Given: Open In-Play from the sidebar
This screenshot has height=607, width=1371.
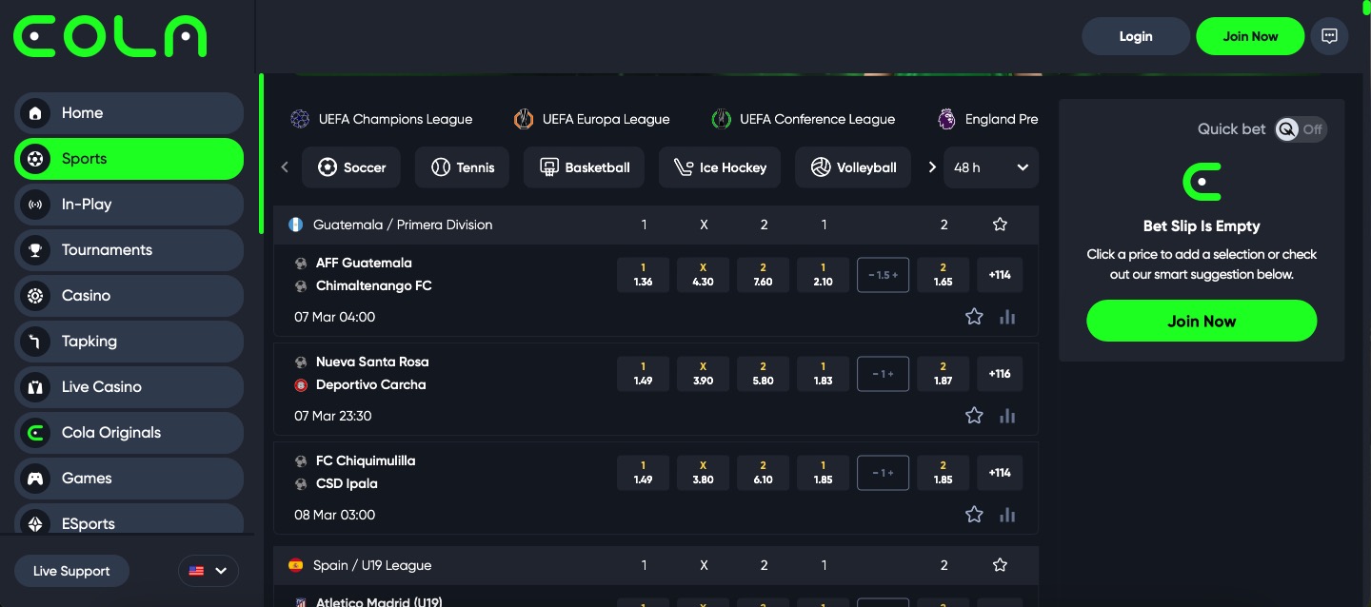Looking at the screenshot, I should (x=129, y=205).
